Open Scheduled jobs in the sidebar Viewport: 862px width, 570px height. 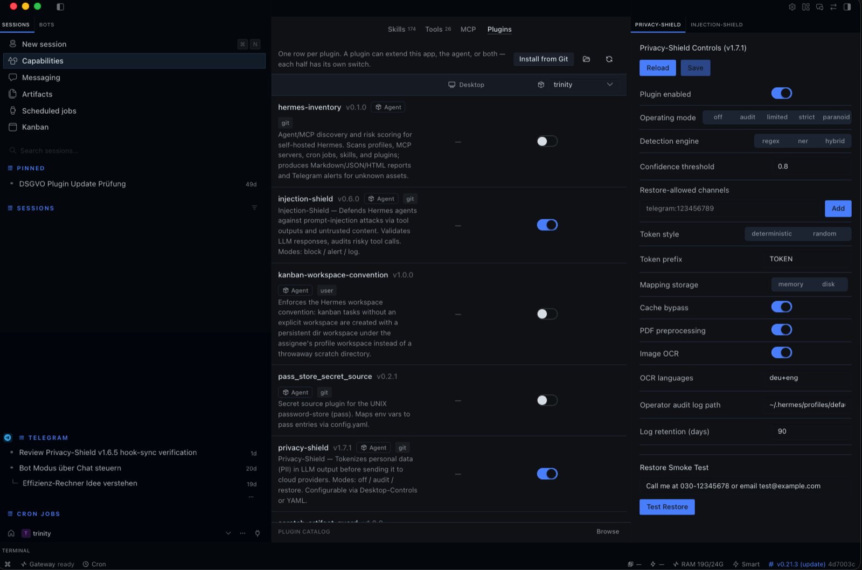pos(134,110)
